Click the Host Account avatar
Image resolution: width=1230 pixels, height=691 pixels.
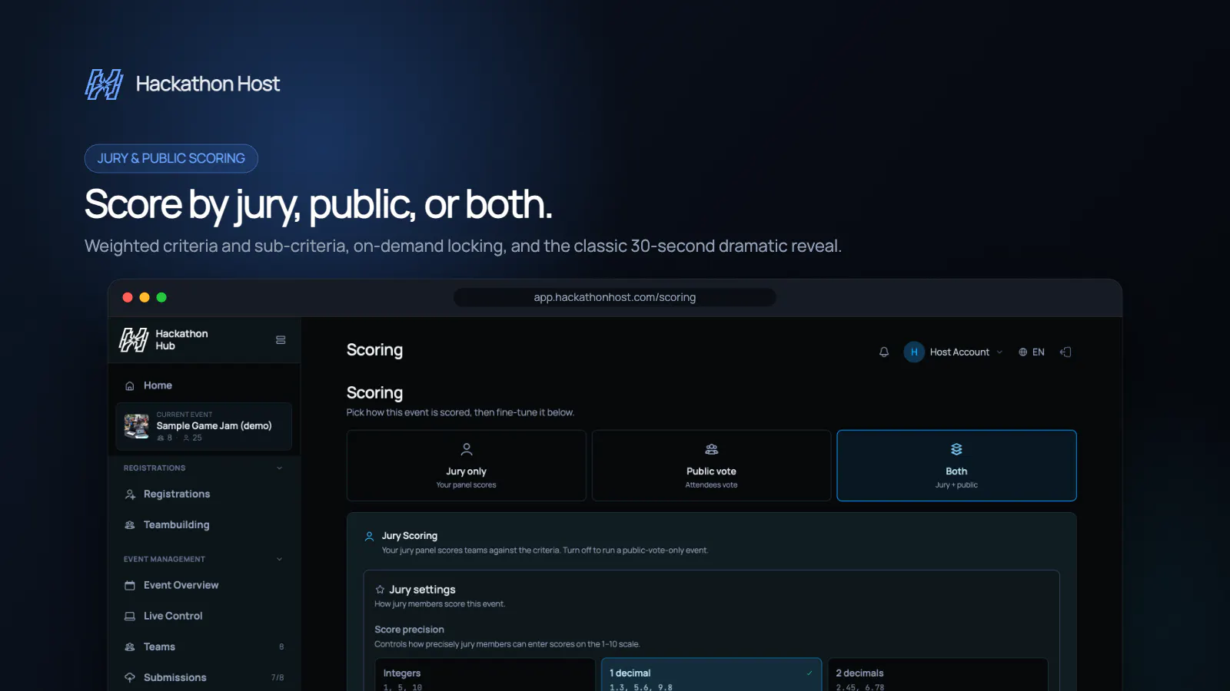point(914,352)
